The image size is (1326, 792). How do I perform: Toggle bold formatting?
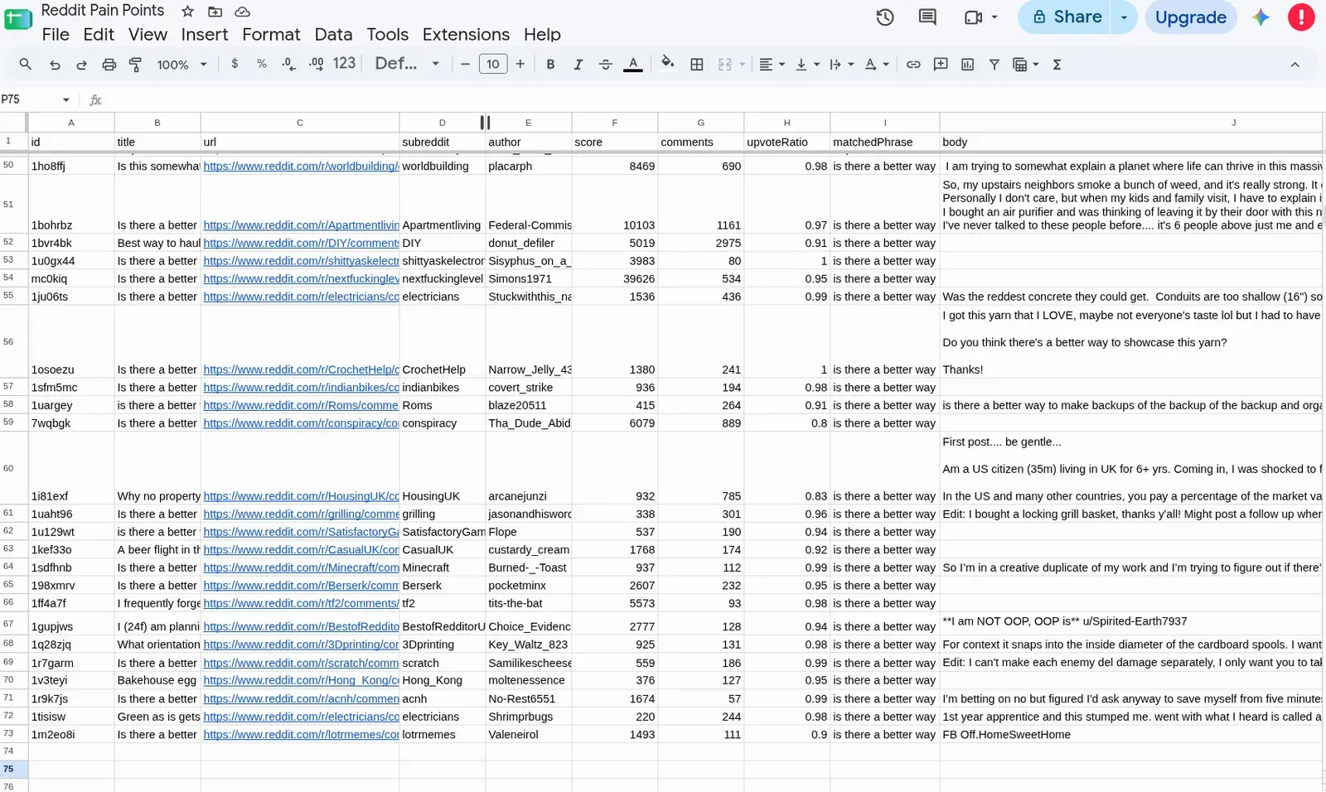pyautogui.click(x=550, y=65)
